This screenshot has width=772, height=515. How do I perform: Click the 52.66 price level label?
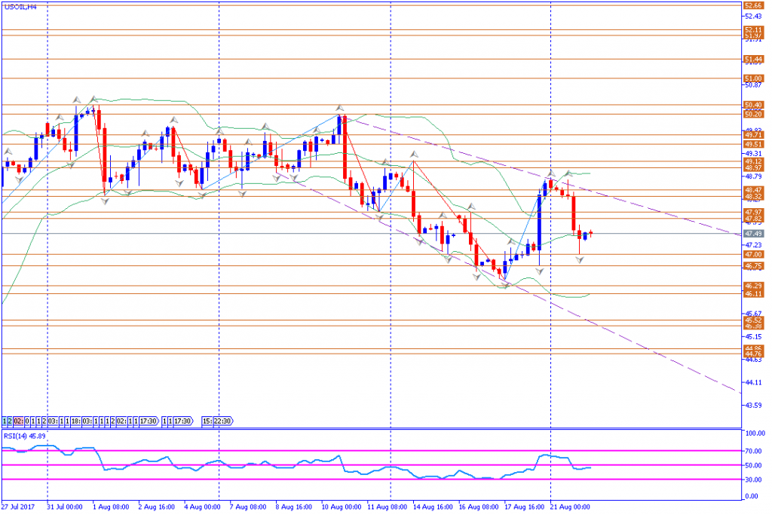(753, 5)
